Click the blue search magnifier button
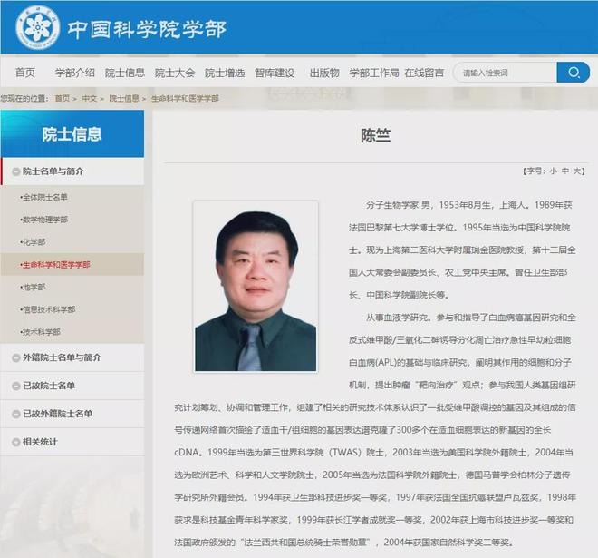This screenshot has width=598, height=558. click(573, 73)
